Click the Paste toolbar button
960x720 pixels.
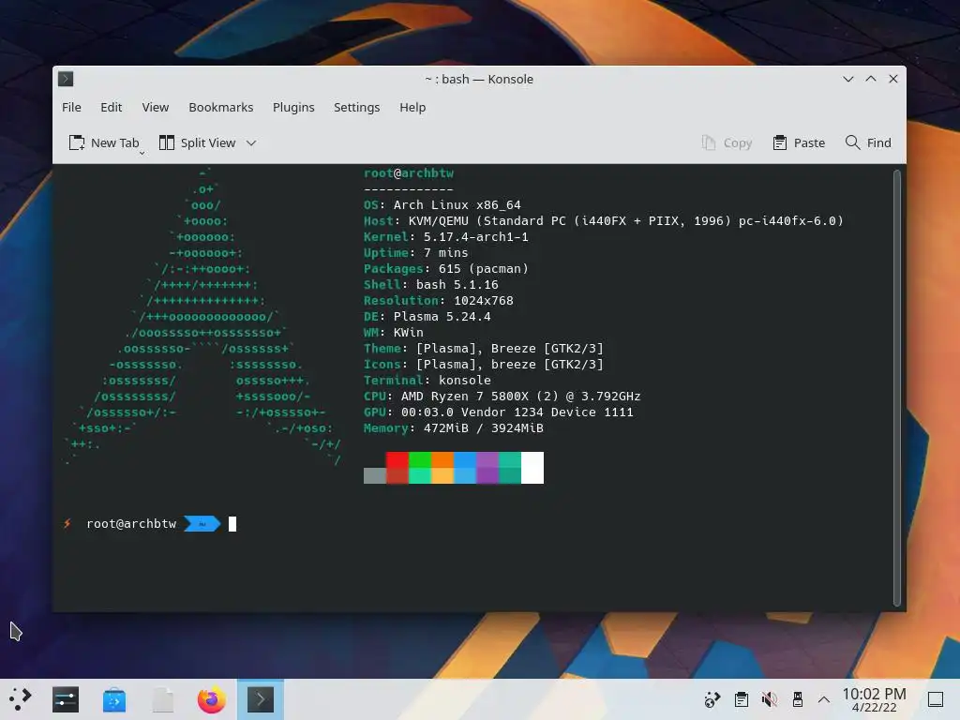tap(799, 142)
